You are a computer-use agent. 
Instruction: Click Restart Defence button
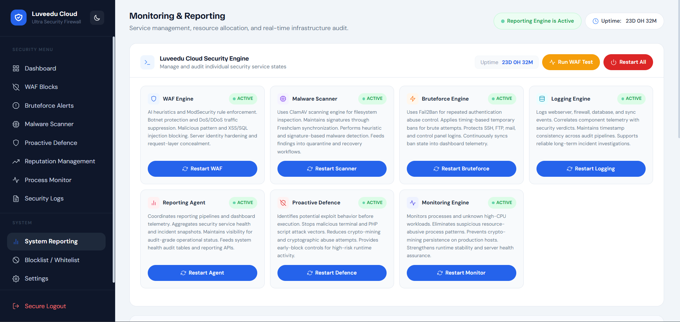pos(332,273)
